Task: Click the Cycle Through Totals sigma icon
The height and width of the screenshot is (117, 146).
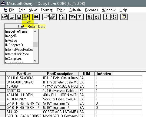Action: coord(80,17)
